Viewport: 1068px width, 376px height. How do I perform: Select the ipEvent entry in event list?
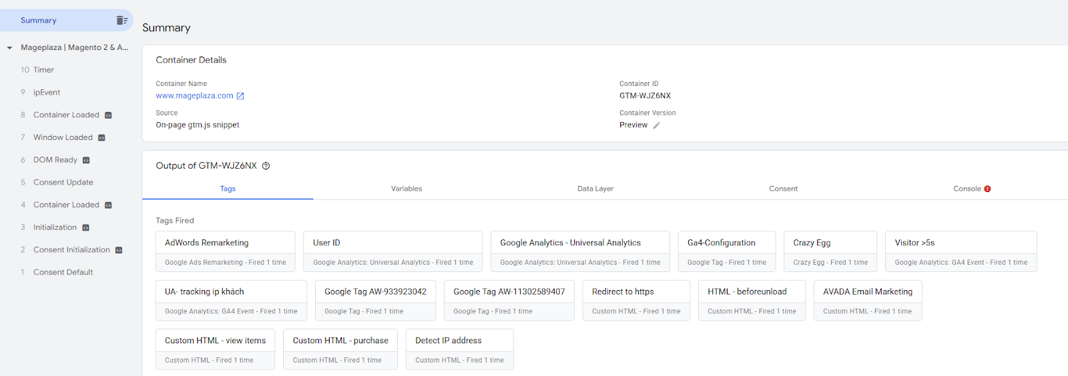coord(47,93)
